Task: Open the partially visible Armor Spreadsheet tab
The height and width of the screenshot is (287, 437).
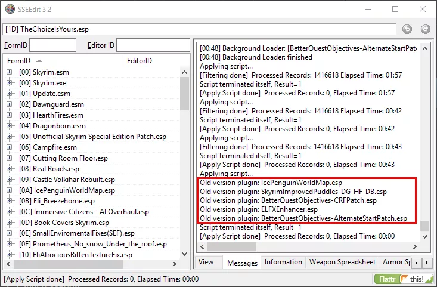Action: [396, 262]
